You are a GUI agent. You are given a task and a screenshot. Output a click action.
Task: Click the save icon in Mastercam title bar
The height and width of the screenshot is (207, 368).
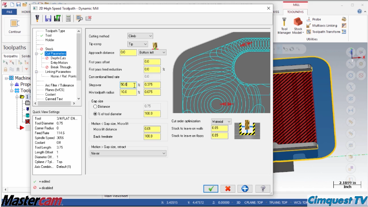coord(18,4)
